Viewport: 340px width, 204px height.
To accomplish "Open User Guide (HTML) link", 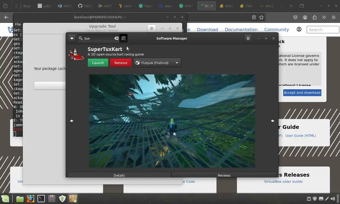I will (301, 135).
